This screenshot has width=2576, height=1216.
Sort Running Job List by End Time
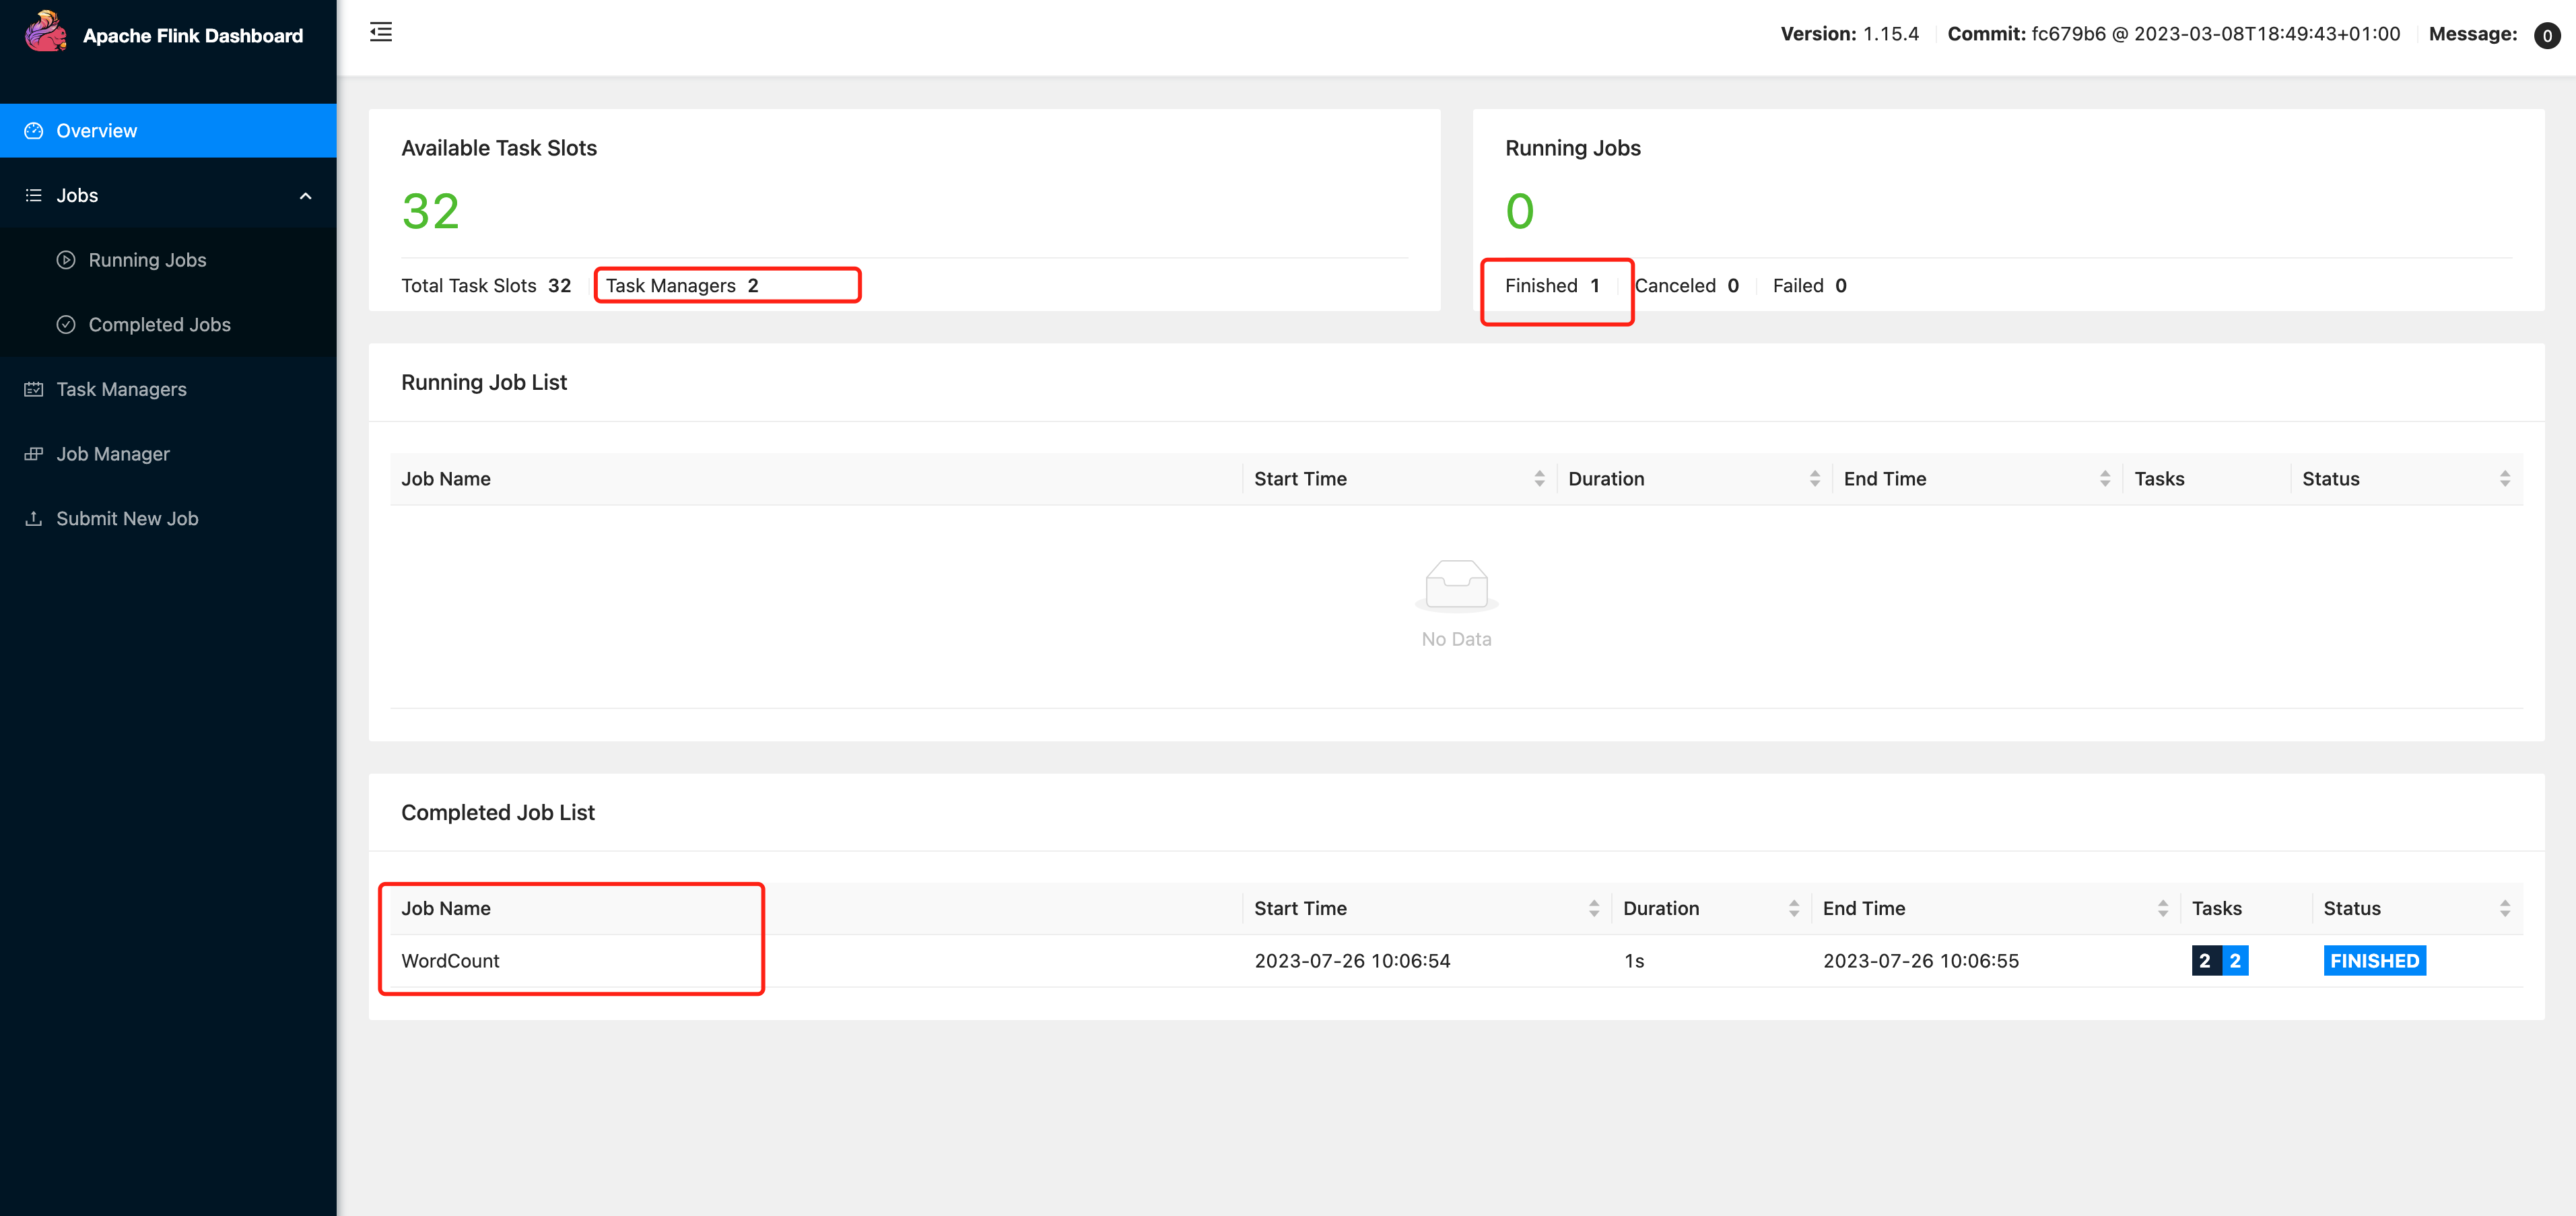point(2104,479)
